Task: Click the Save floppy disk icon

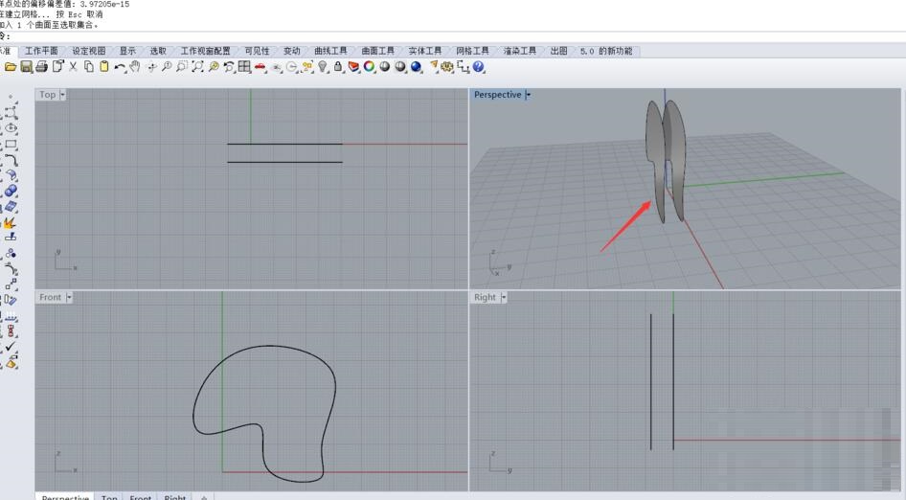Action: point(27,67)
